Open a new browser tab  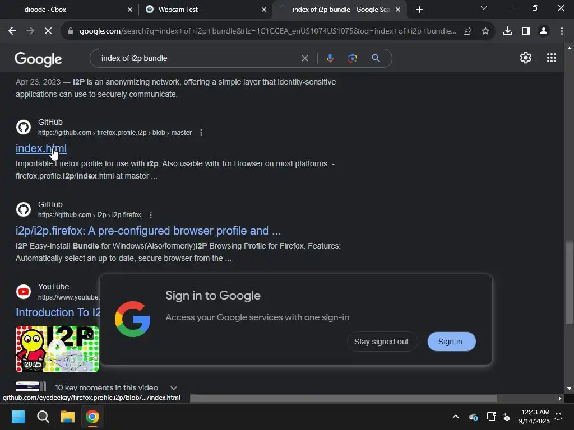pyautogui.click(x=419, y=10)
